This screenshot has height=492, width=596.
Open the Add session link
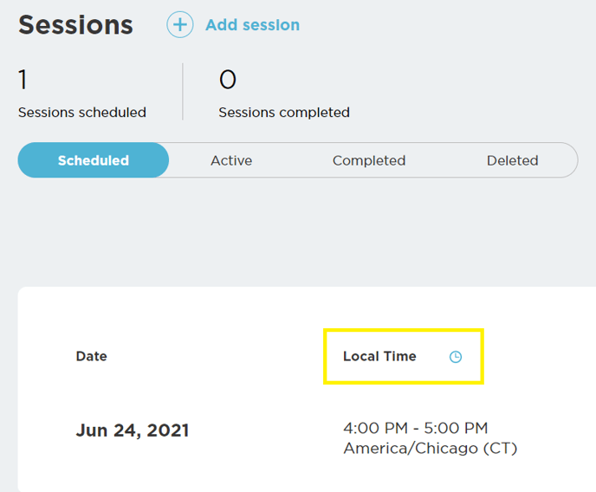pos(252,25)
